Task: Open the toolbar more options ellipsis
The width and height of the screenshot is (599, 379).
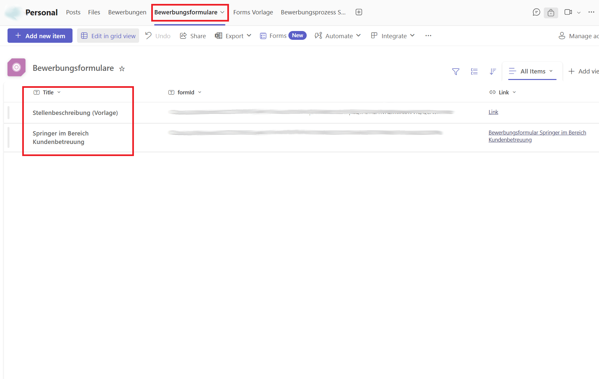Action: [x=428, y=36]
